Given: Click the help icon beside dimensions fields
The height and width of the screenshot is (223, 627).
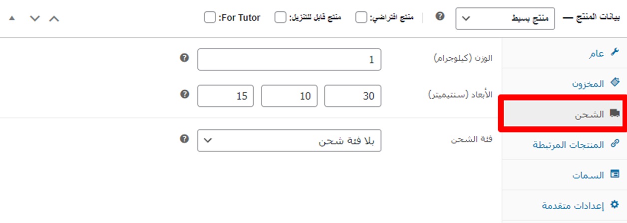Looking at the screenshot, I should click(185, 94).
